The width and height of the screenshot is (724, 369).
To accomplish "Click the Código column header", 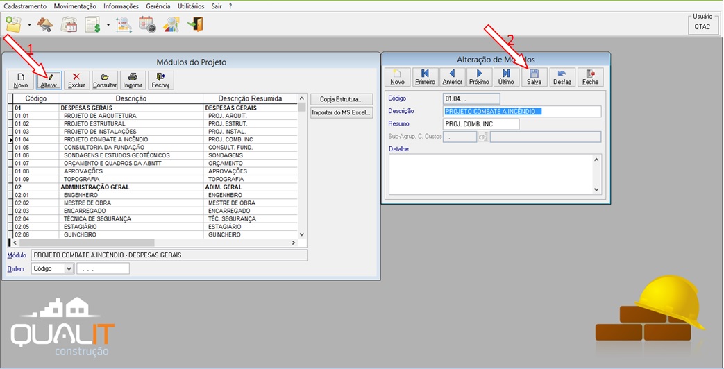I will 35,98.
